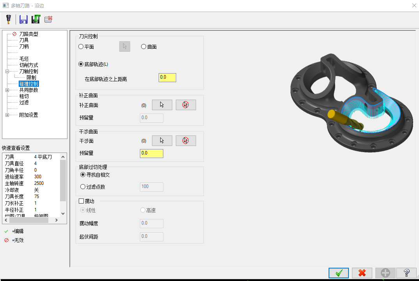Viewport: 419px width, 281px height.
Task: Confirm settings with the green checkmark
Action: (x=338, y=273)
